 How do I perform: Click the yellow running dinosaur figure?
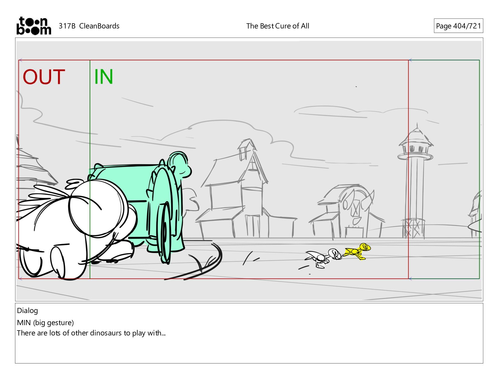pos(357,251)
